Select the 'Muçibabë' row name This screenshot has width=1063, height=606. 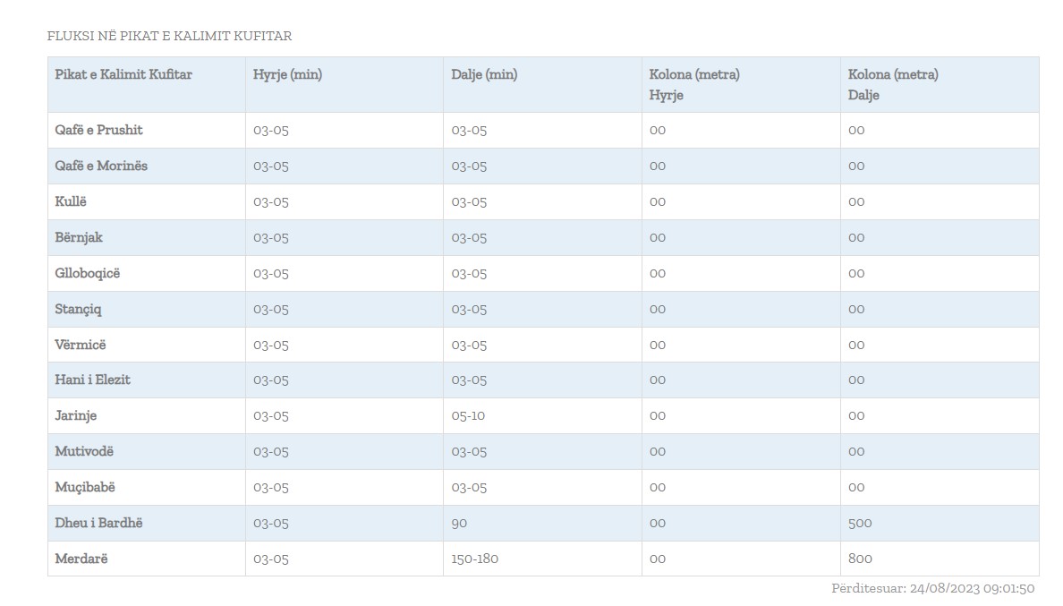85,487
